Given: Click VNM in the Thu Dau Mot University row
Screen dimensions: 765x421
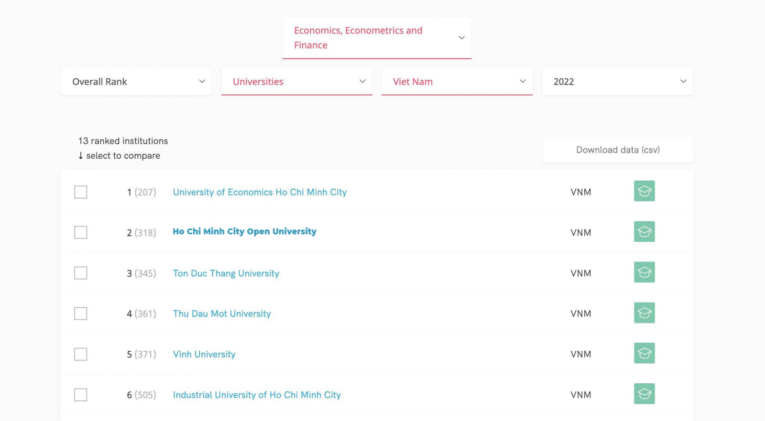Looking at the screenshot, I should coord(581,314).
